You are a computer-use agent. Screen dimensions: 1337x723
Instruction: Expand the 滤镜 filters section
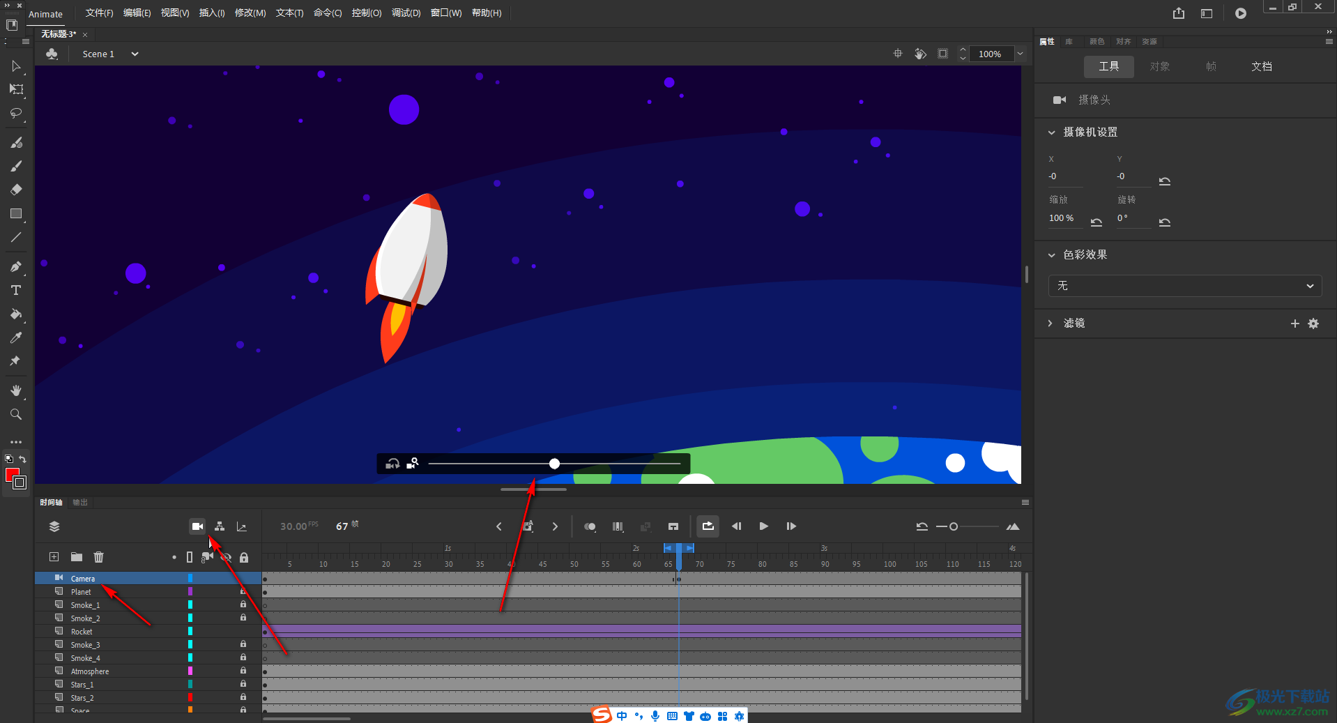pyautogui.click(x=1050, y=324)
